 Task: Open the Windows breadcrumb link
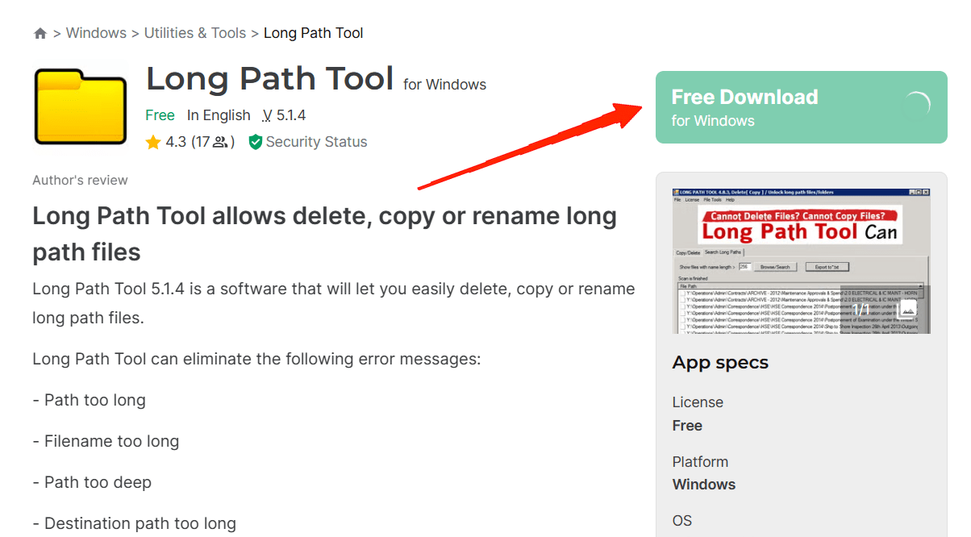point(96,33)
